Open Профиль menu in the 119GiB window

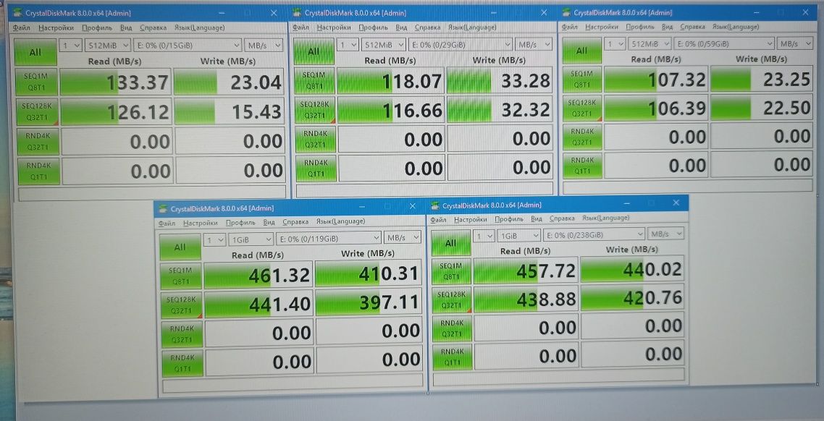(240, 222)
